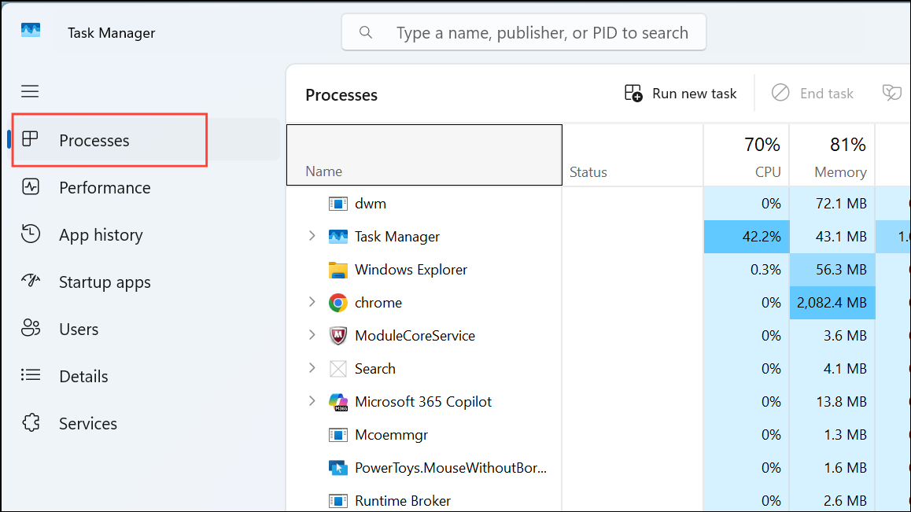Screen dimensions: 911x512
Task: Click the Processes sidebar icon
Action: 30,139
